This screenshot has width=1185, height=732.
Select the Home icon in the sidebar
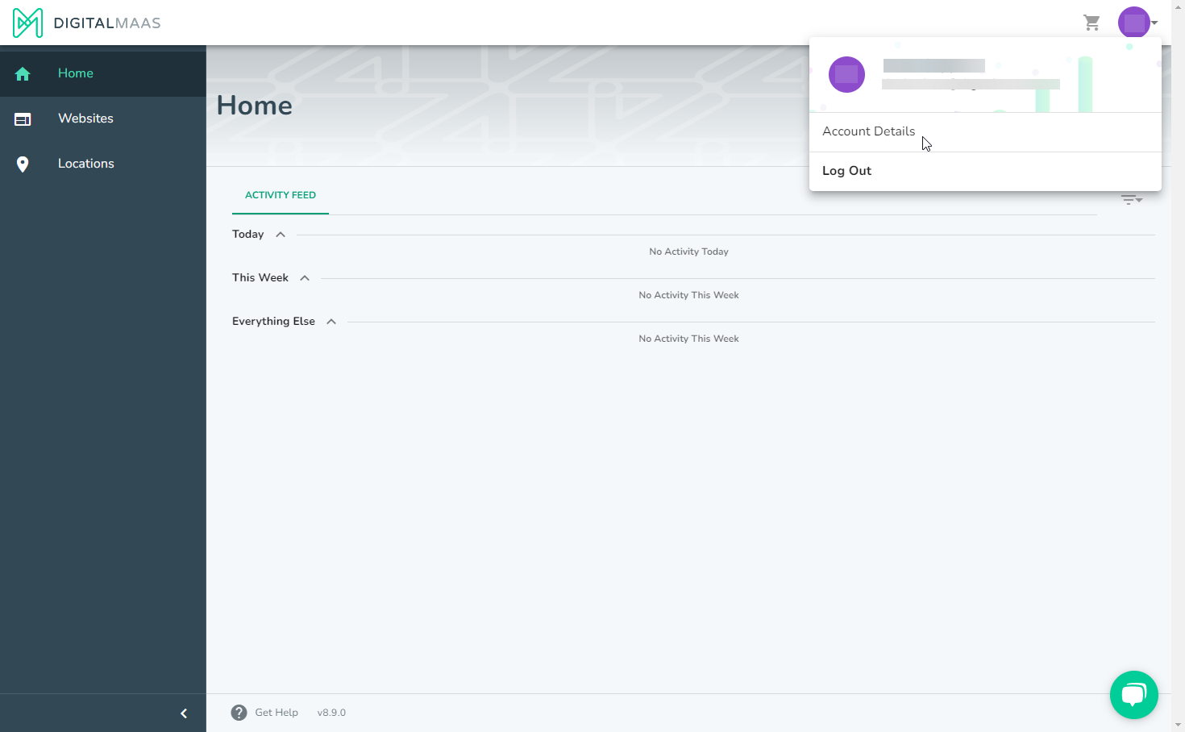[22, 73]
